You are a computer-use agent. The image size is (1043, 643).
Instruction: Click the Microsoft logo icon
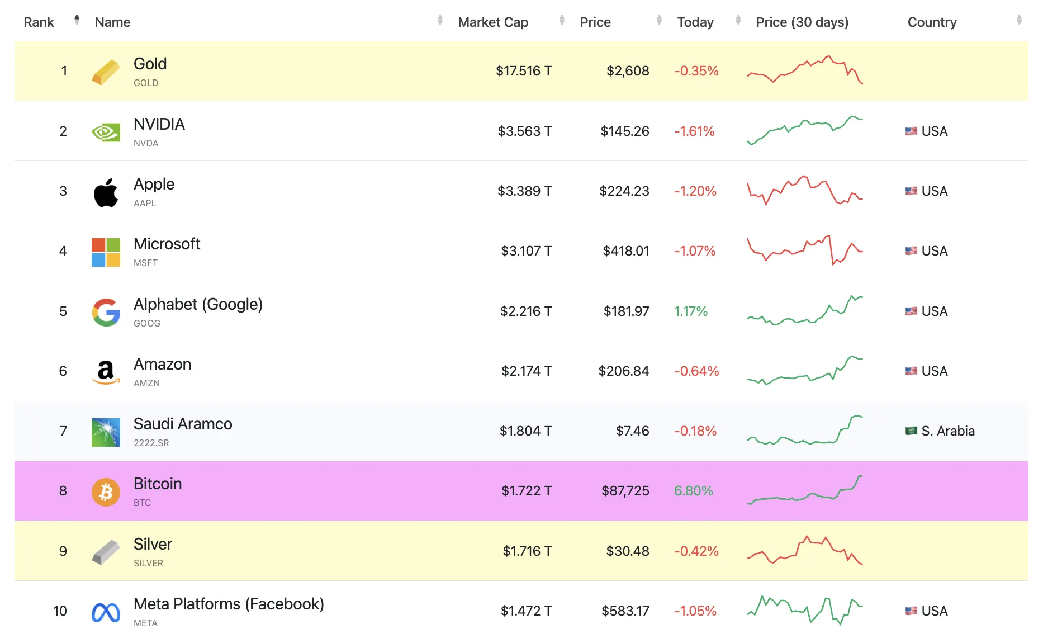(106, 252)
